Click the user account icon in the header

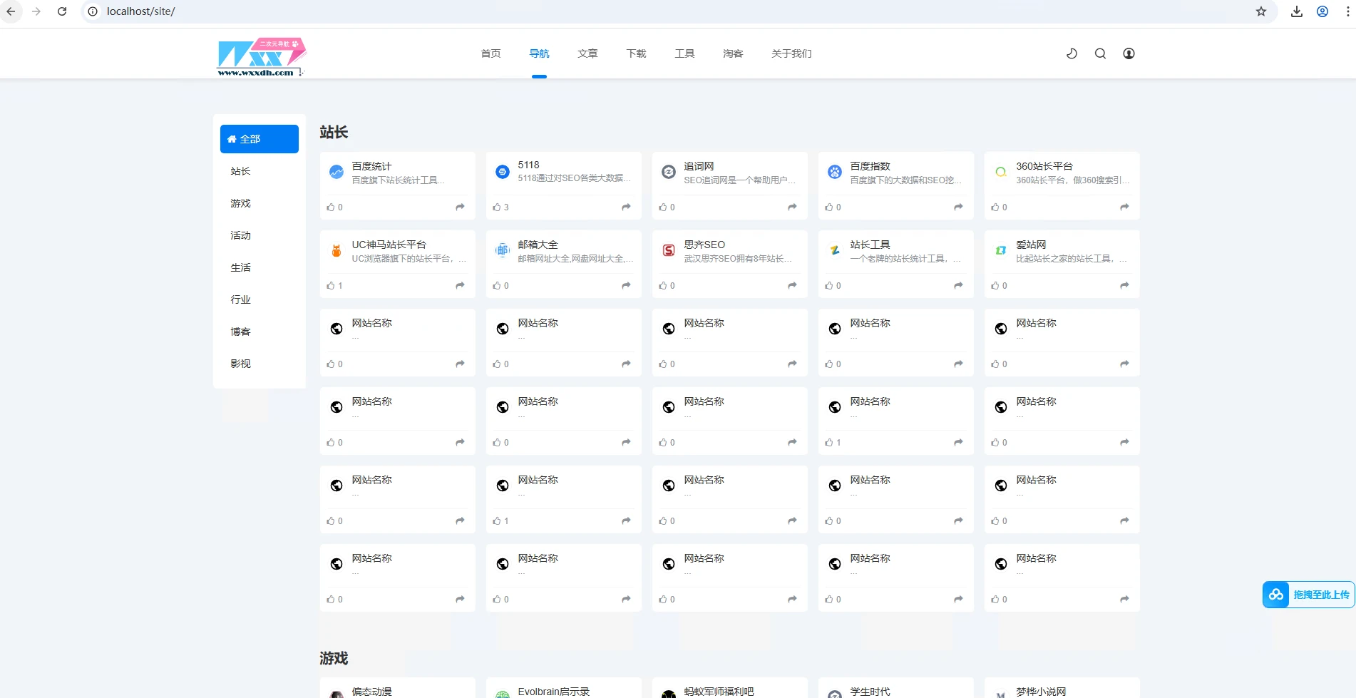pos(1129,53)
